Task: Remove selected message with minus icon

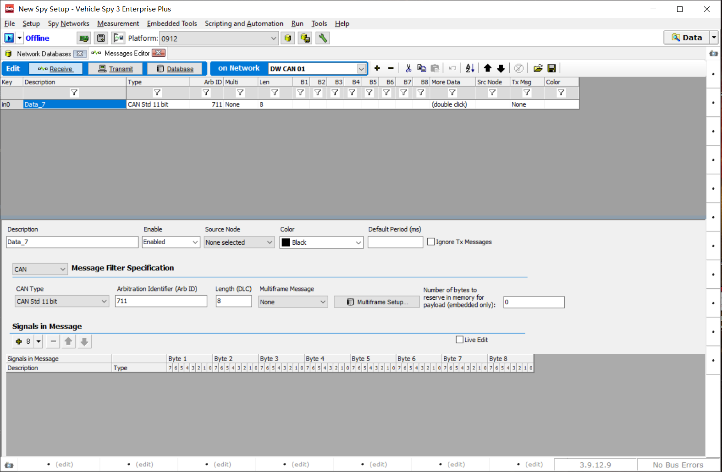Action: [391, 68]
